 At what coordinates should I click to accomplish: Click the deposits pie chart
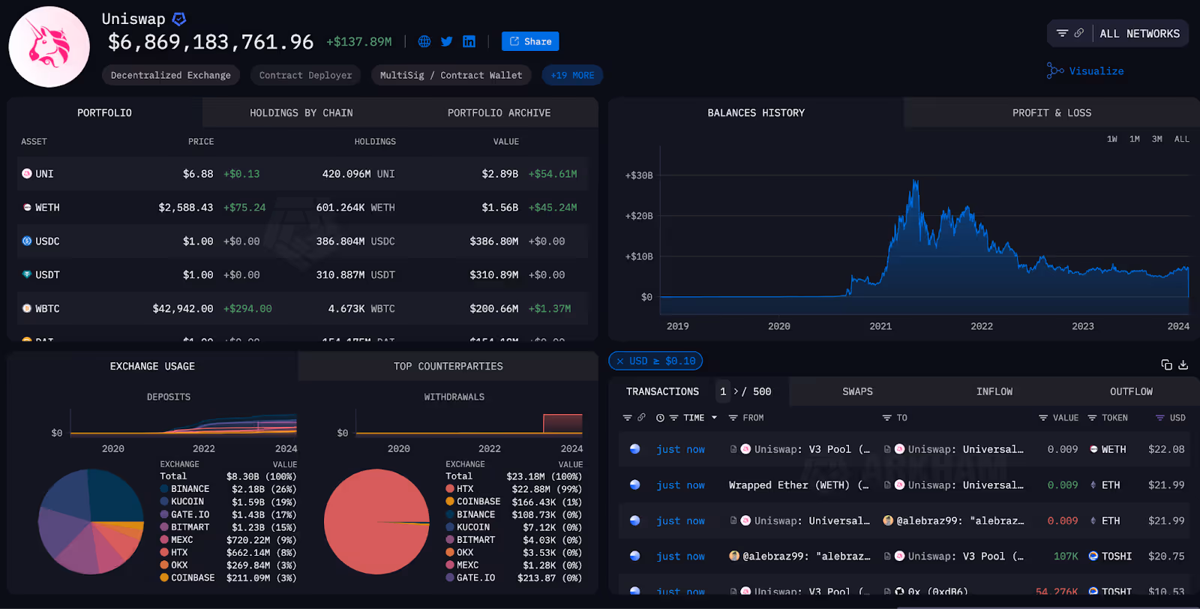pos(91,521)
